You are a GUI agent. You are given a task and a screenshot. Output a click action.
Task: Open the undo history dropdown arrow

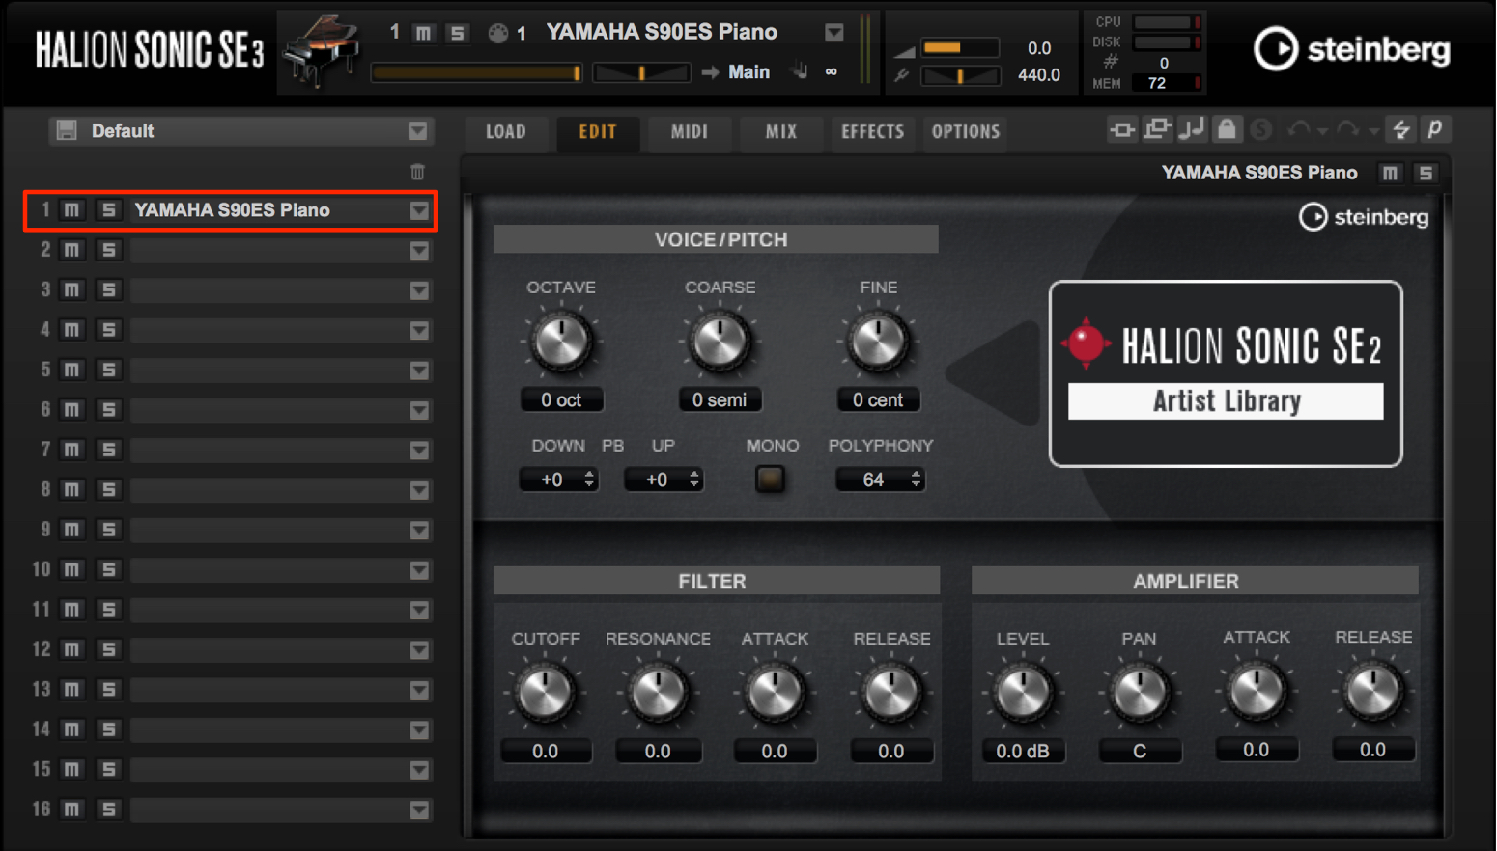tap(1322, 131)
